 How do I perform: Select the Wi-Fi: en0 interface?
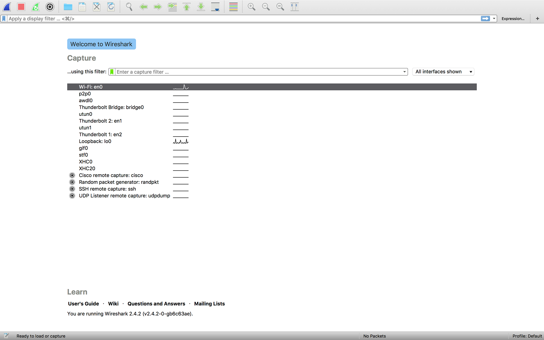(x=272, y=87)
